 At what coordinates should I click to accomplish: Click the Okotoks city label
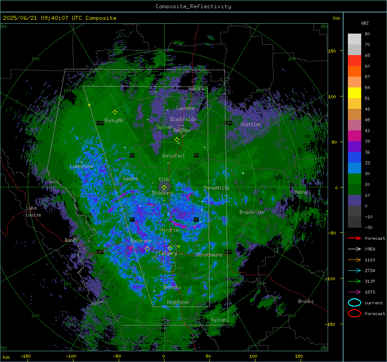pyautogui.click(x=172, y=287)
